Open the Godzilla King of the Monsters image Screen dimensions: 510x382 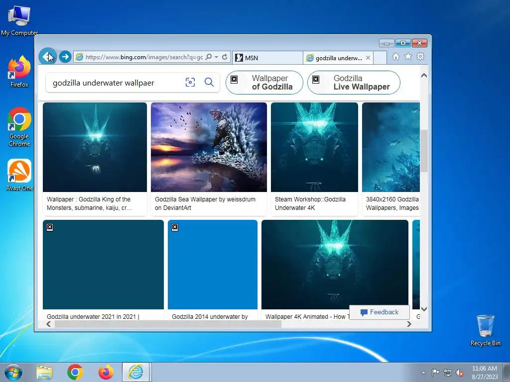pos(95,147)
